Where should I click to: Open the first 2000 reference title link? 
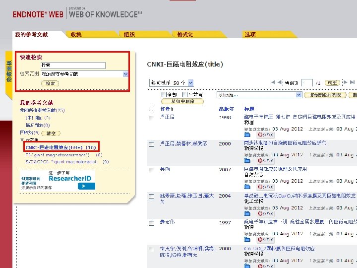pyautogui.click(x=285, y=143)
